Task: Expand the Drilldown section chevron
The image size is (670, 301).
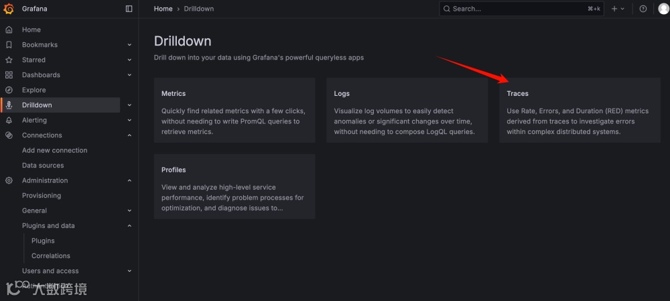Action: 129,105
